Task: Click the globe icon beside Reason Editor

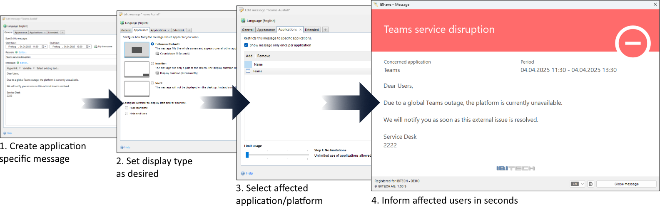Action: click(16, 52)
